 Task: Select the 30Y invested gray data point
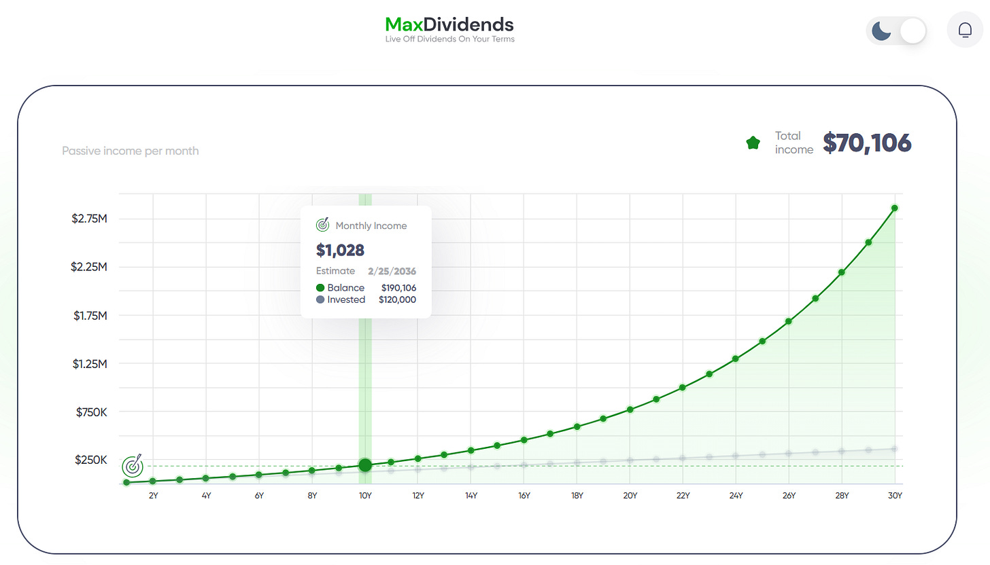point(895,449)
